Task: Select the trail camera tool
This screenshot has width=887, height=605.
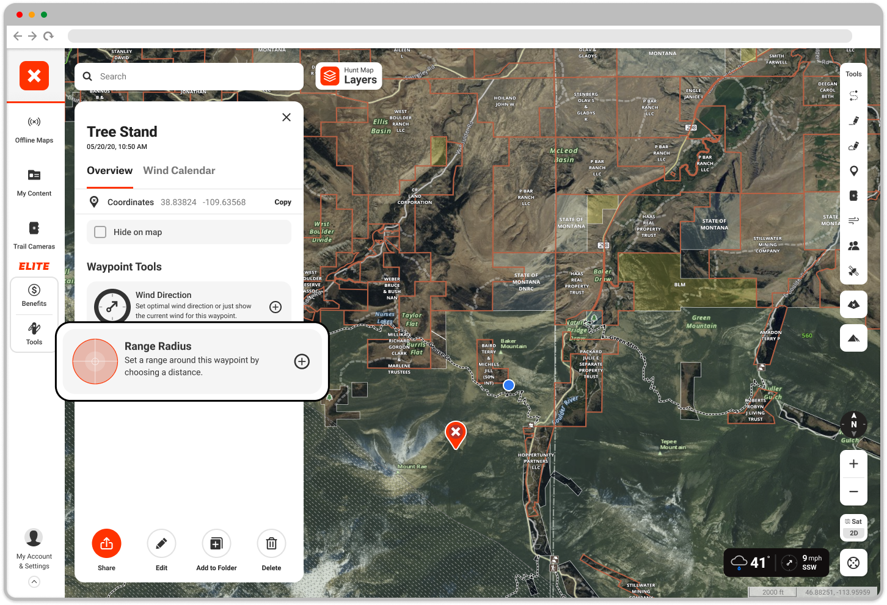Action: [854, 195]
